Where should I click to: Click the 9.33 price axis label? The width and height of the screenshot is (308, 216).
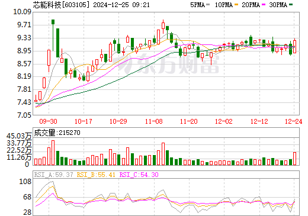point(24,38)
